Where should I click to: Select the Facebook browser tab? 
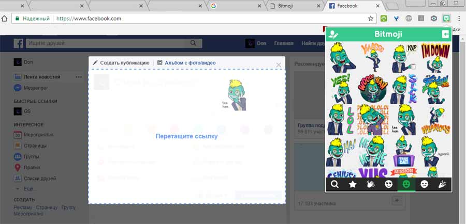[x=354, y=6]
